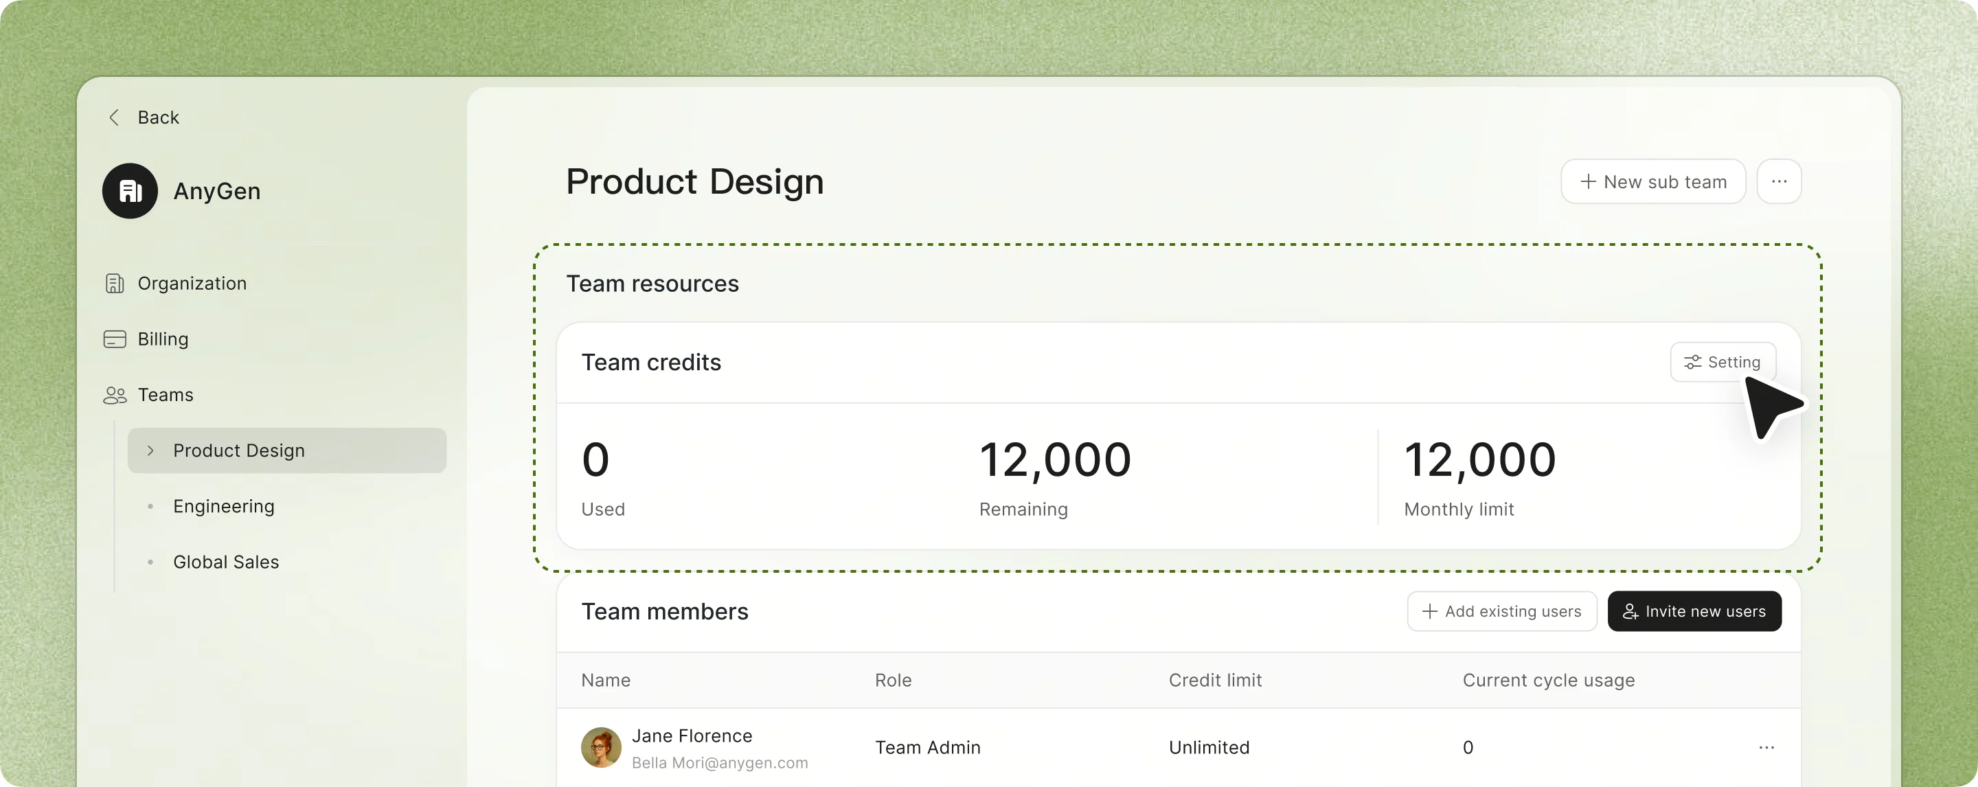This screenshot has height=787, width=1978.
Task: Click the Team credits title
Action: click(x=650, y=362)
